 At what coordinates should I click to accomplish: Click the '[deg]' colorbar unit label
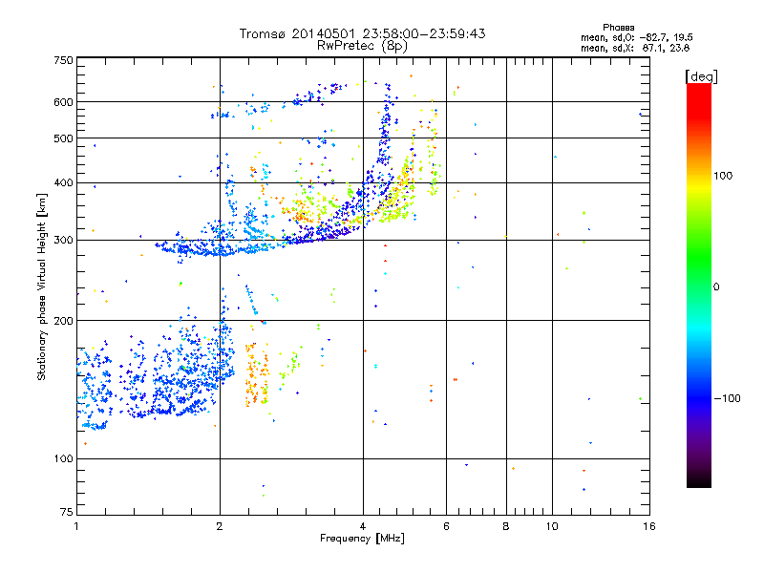tap(701, 76)
